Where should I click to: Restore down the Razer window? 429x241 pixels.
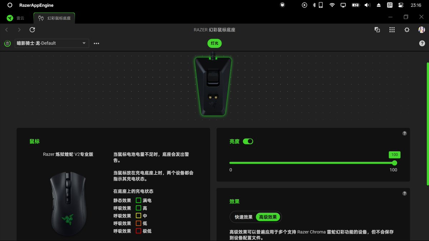pyautogui.click(x=406, y=17)
